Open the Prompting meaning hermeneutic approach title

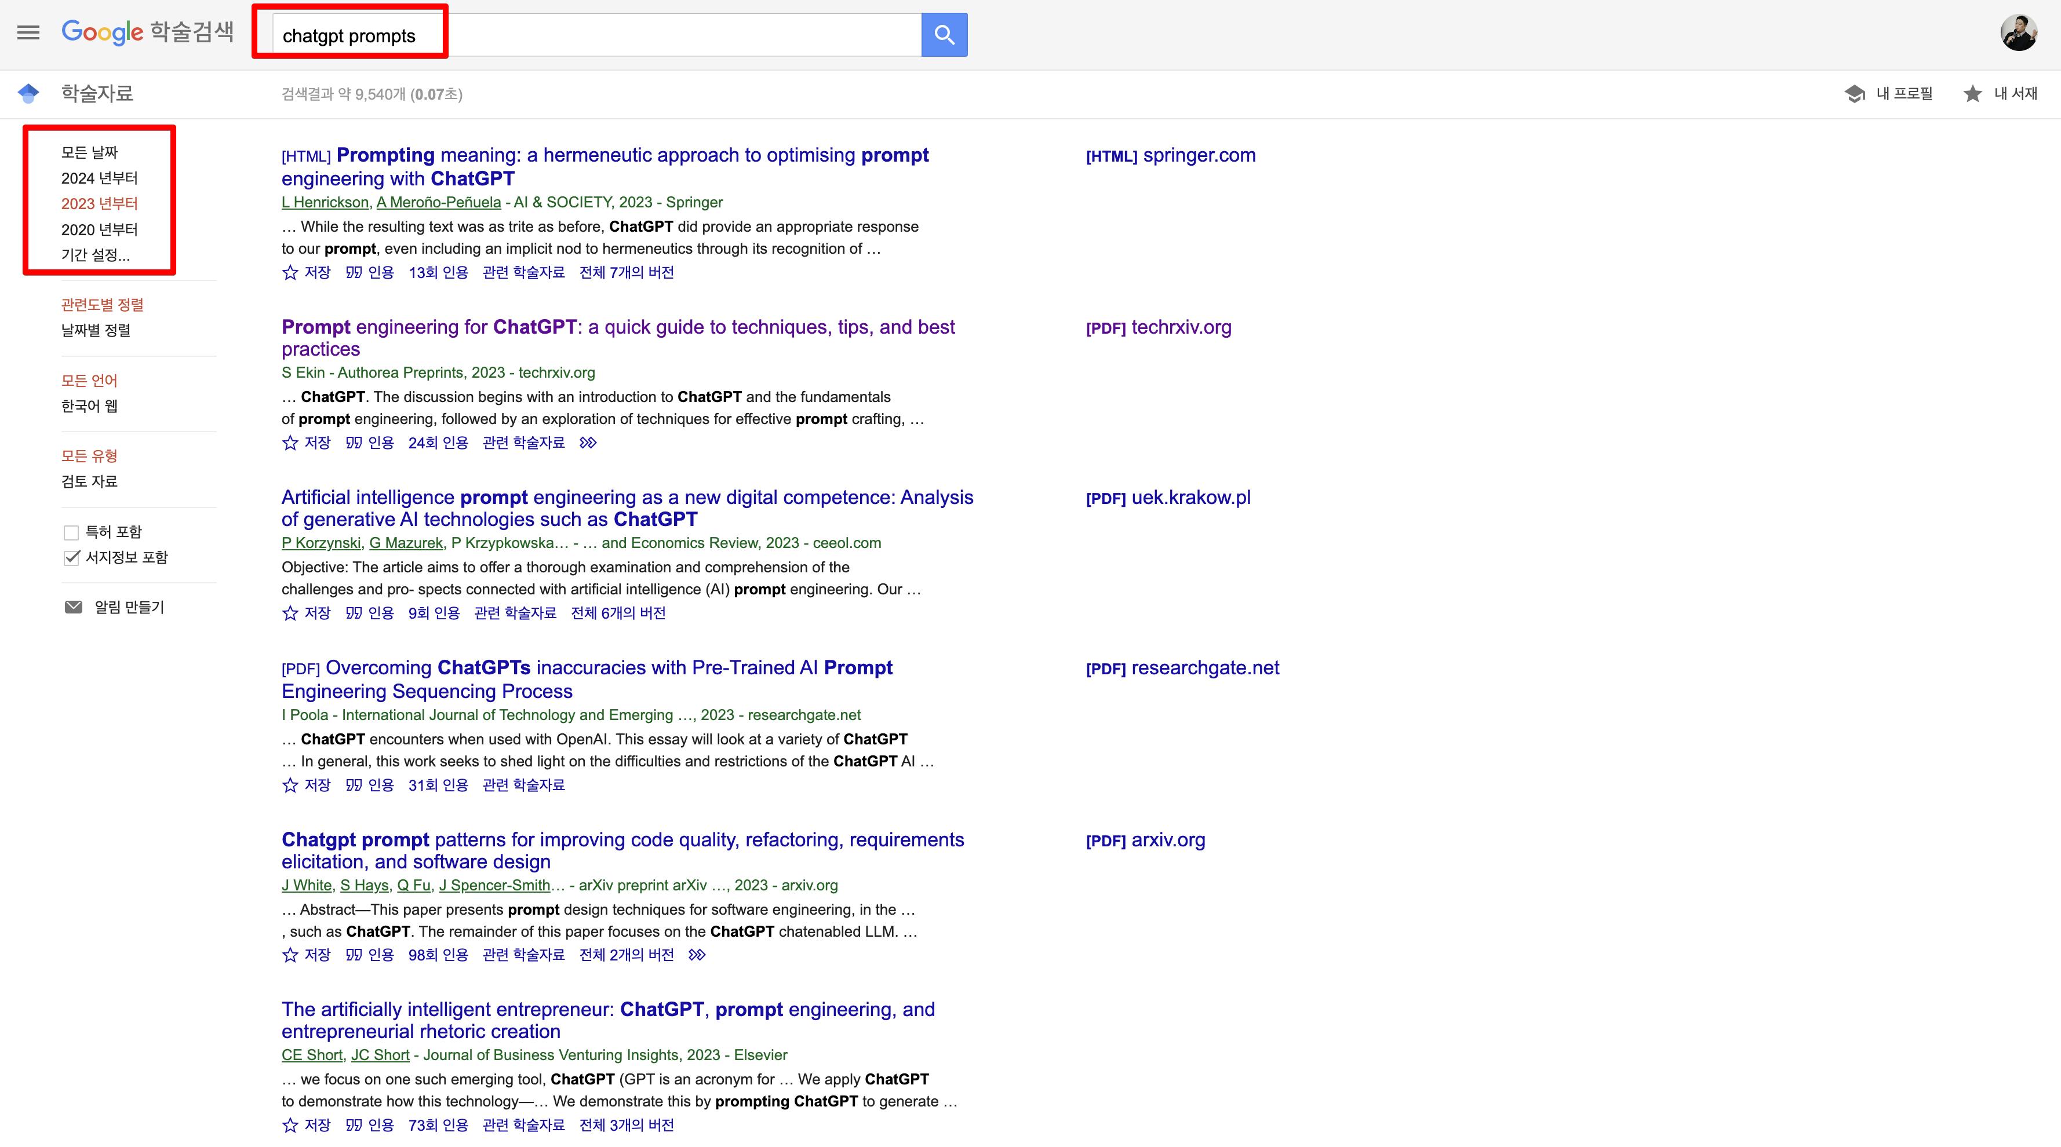(605, 166)
